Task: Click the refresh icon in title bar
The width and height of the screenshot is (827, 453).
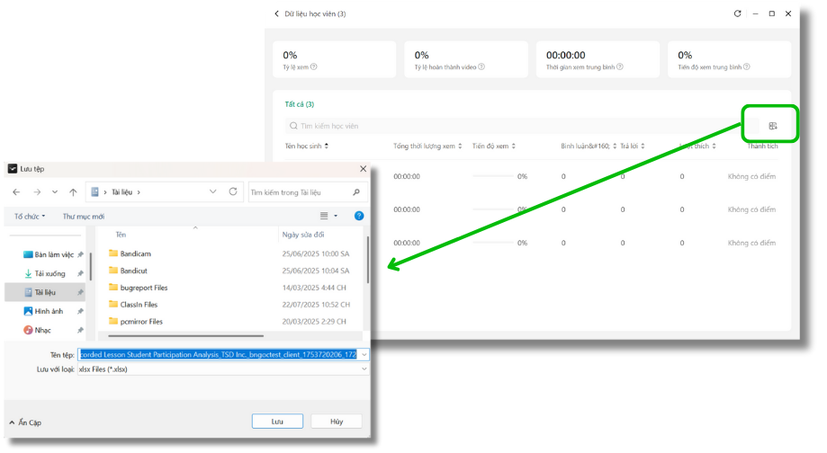Action: pos(738,14)
